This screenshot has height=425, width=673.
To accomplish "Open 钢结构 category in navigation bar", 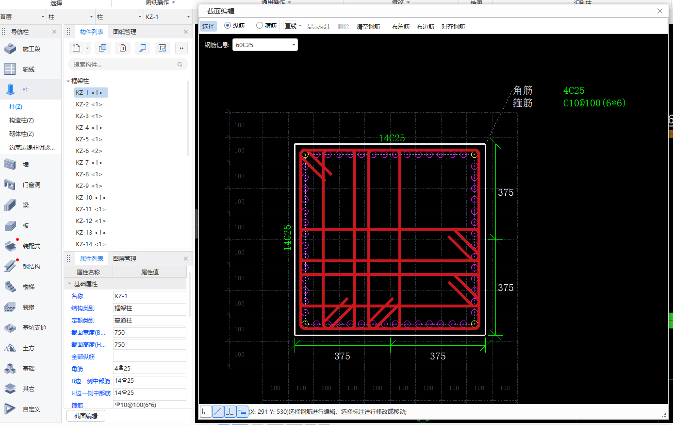I will 31,267.
